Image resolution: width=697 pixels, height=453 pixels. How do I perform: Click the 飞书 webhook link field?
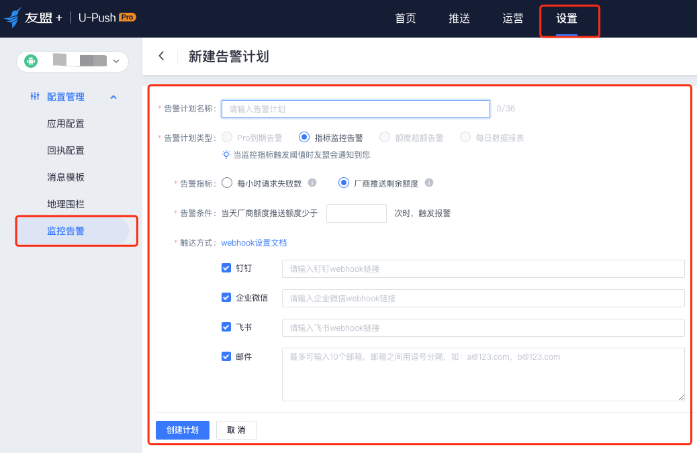coord(483,328)
